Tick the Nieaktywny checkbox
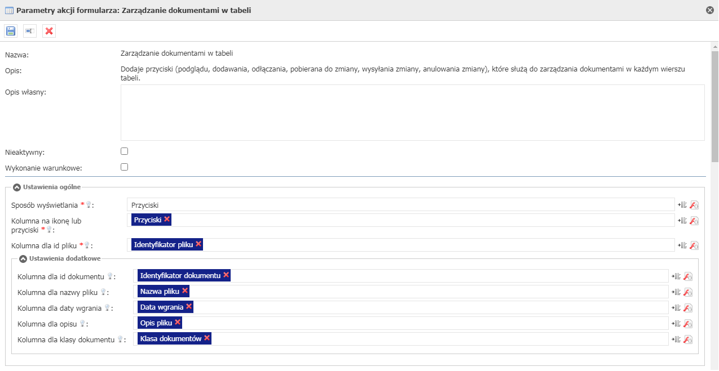The height and width of the screenshot is (371, 719). pos(125,151)
